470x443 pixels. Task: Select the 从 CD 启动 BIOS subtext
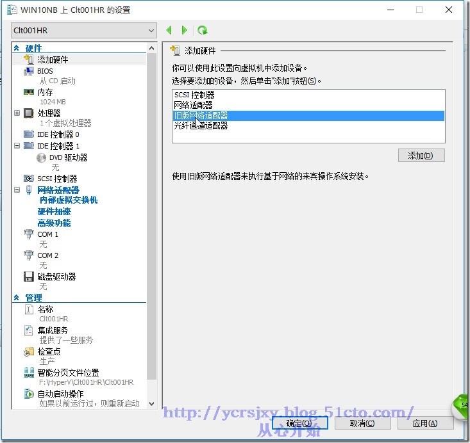click(x=58, y=81)
